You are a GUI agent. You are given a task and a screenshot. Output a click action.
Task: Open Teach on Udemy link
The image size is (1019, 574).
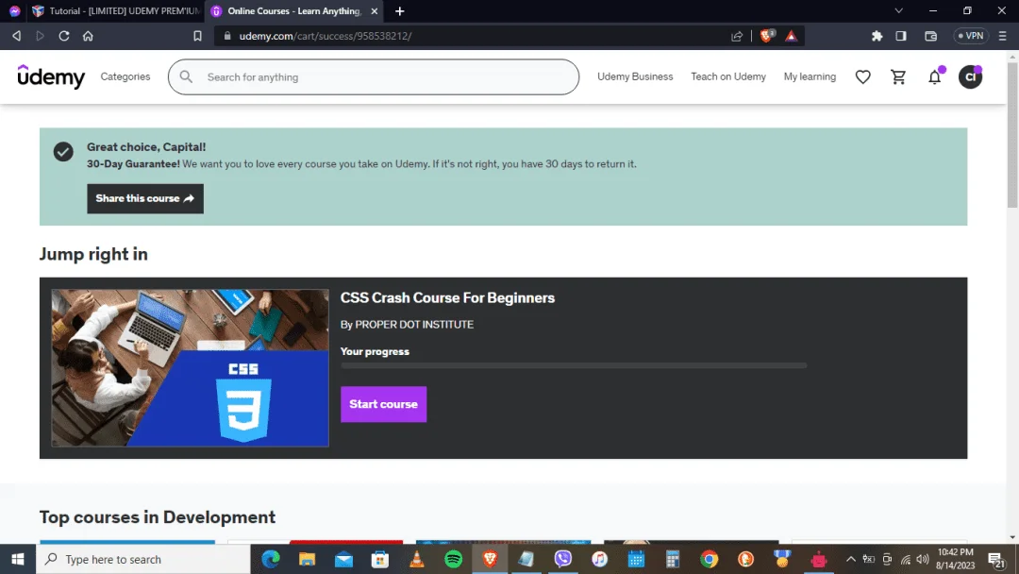click(727, 76)
